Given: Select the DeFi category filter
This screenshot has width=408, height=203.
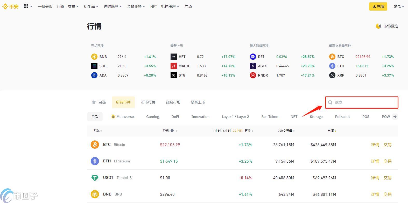Looking at the screenshot, I should (175, 117).
